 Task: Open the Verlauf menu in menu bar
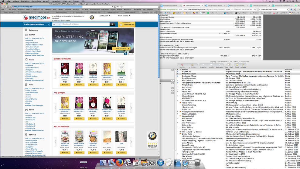point(46,1)
